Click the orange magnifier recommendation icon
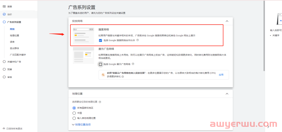 (x=103, y=75)
